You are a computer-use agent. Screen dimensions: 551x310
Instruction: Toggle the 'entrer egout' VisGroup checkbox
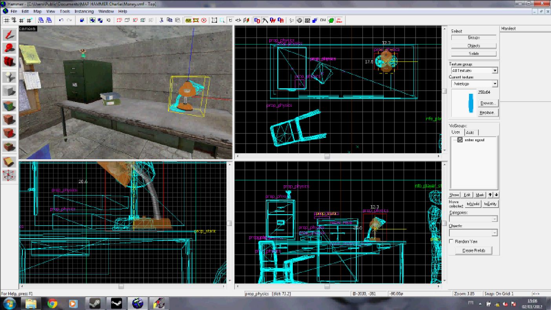pyautogui.click(x=460, y=140)
